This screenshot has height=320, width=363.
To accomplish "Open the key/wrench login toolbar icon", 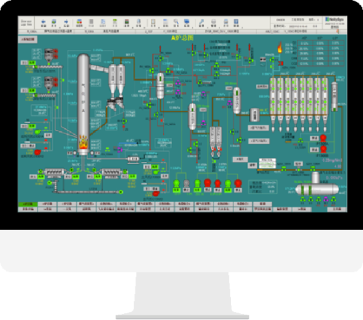I will click(202, 21).
